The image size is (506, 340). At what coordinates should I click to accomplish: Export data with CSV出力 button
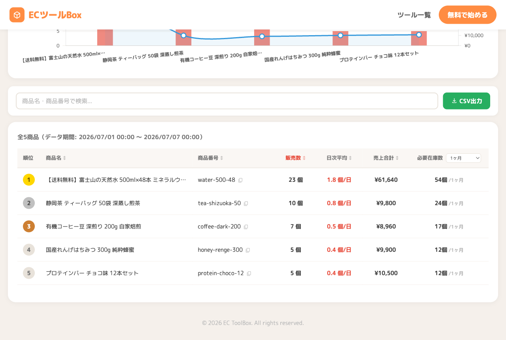tap(466, 101)
